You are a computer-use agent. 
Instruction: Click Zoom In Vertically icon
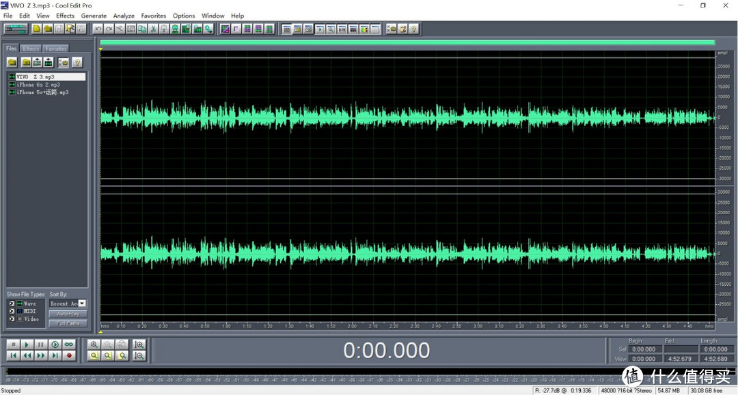[139, 345]
